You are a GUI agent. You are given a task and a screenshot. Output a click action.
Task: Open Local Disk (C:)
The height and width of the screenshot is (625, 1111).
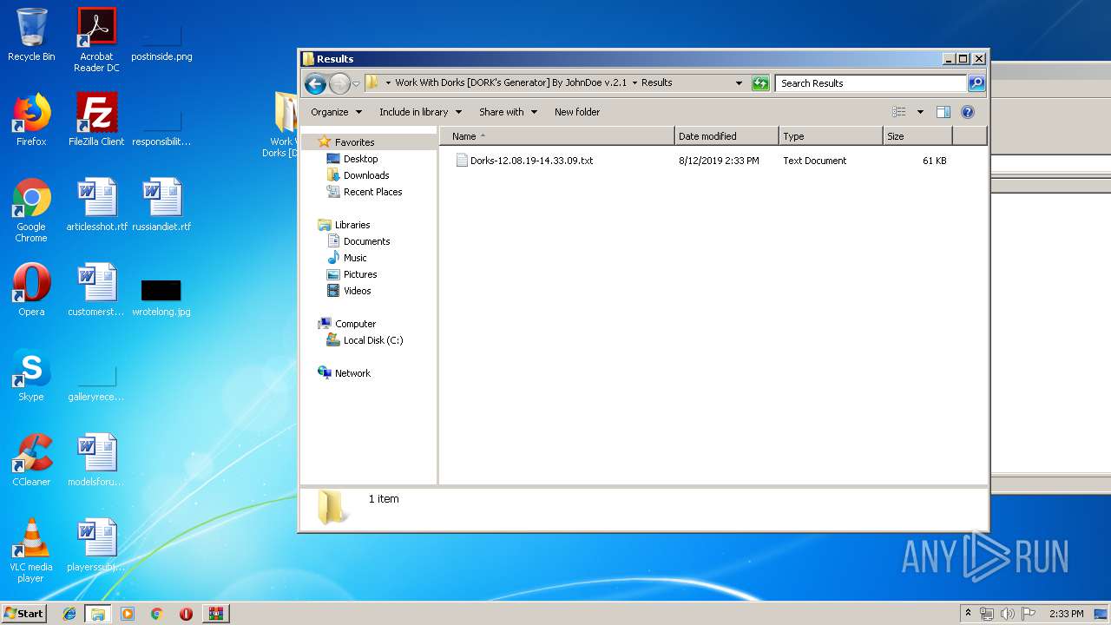372,340
